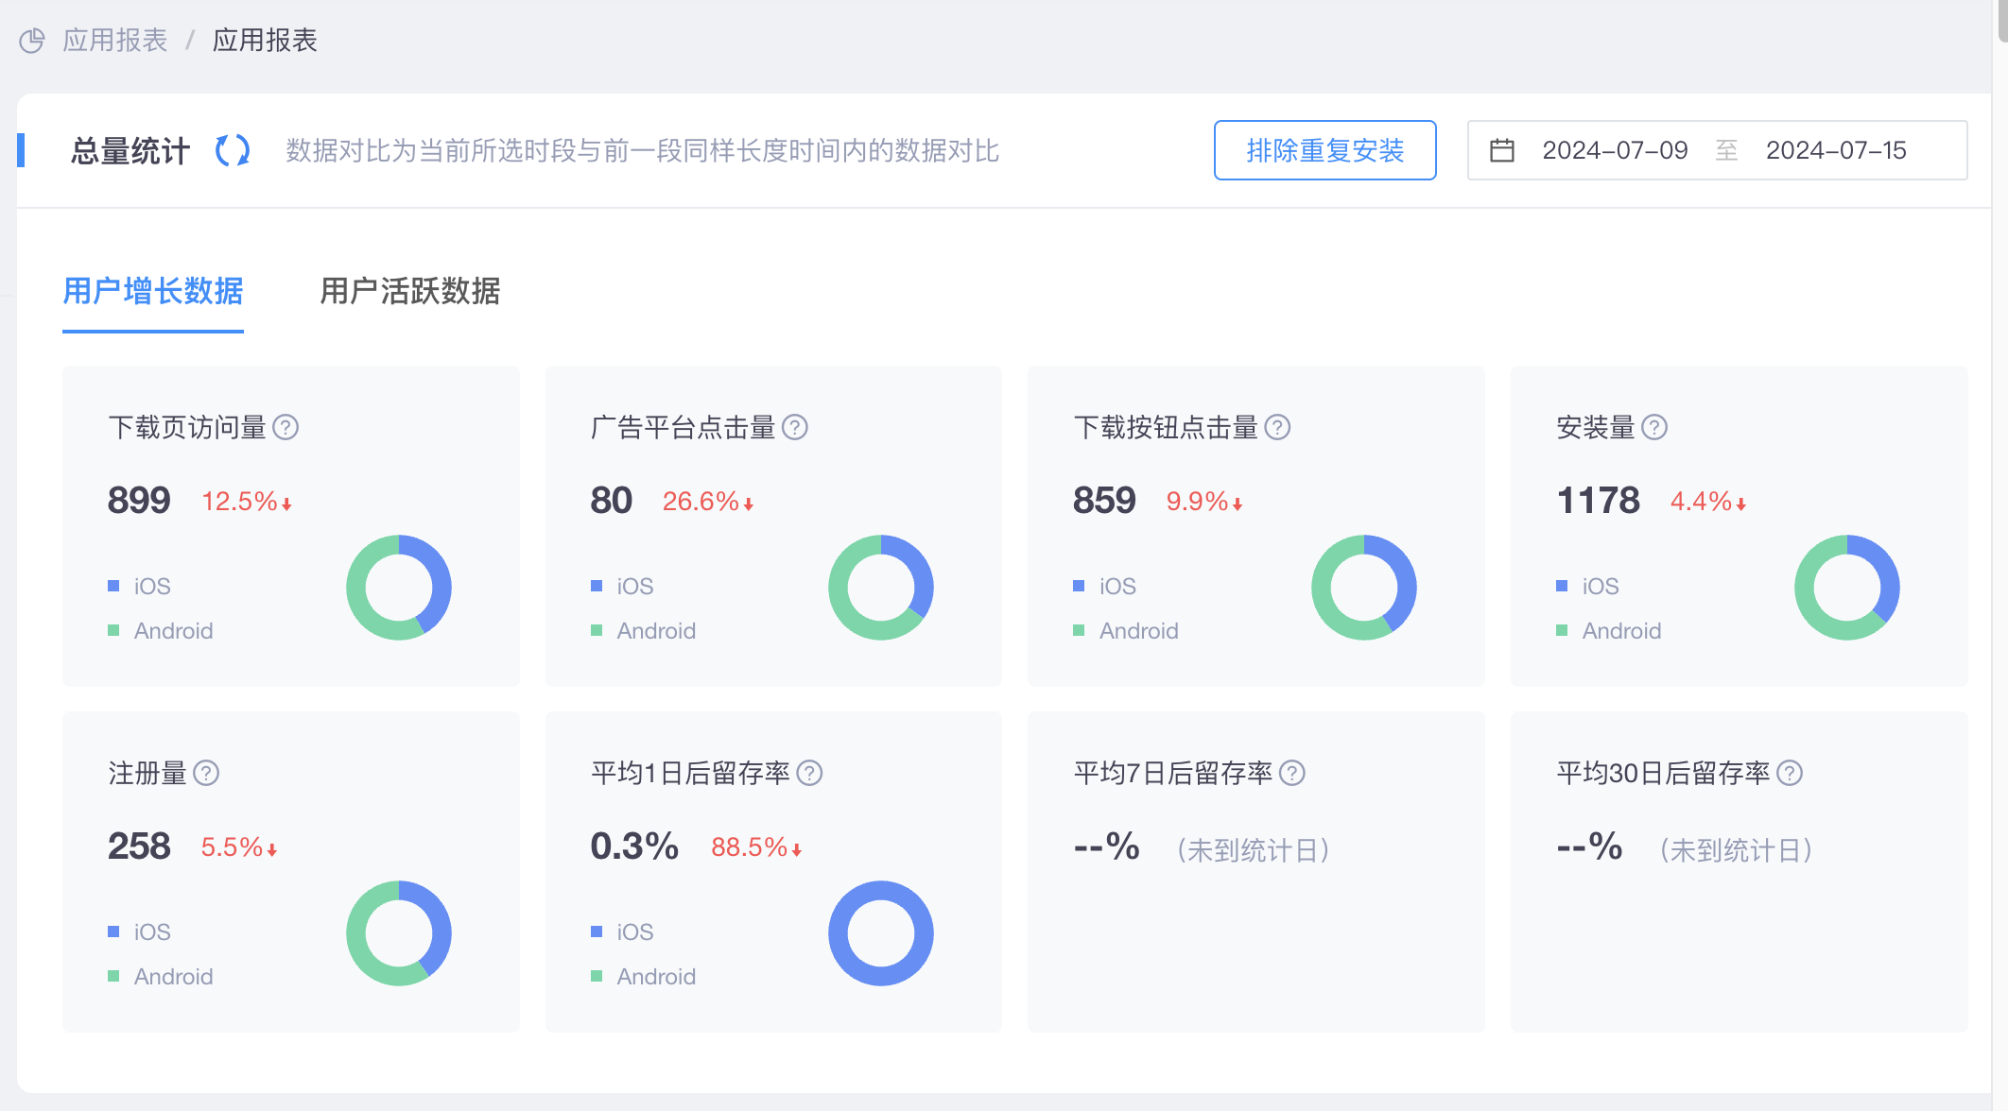Image resolution: width=2008 pixels, height=1111 pixels.
Task: Click 平均1日后留存率 donut chart
Action: (881, 933)
